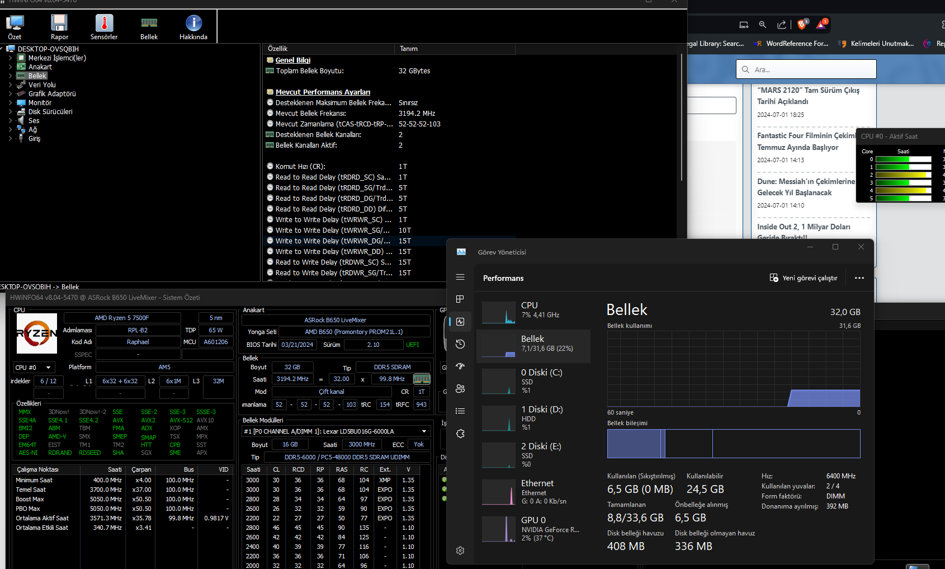Click Mevcut Performans Ayarları section header
Viewport: 945px width, 569px height.
click(x=323, y=92)
